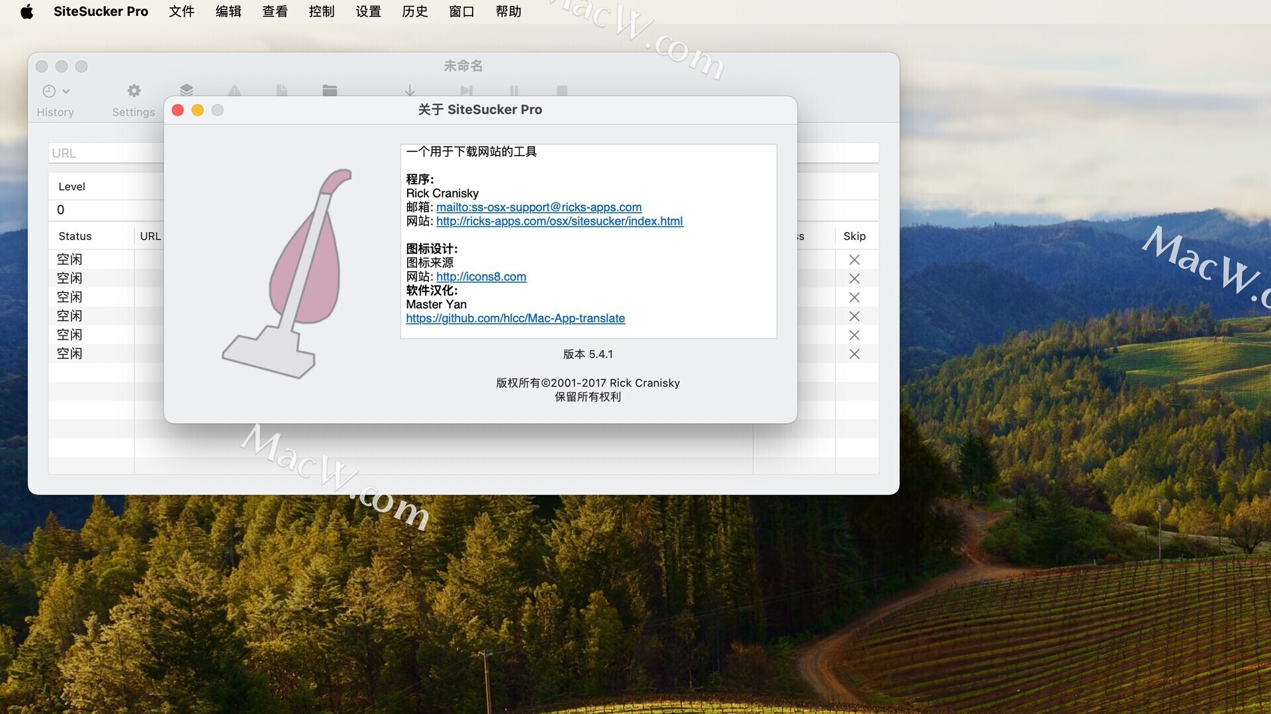Click the folder/open icon in toolbar
This screenshot has width=1271, height=714.
click(329, 91)
